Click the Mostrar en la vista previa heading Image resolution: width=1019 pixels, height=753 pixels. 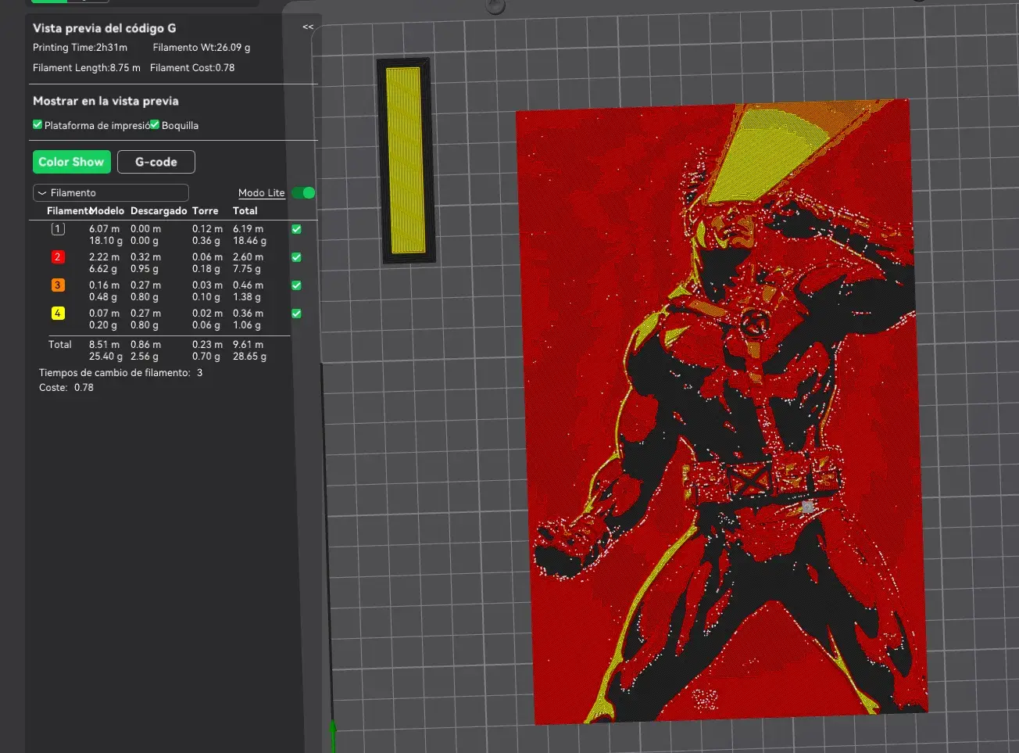pyautogui.click(x=105, y=101)
